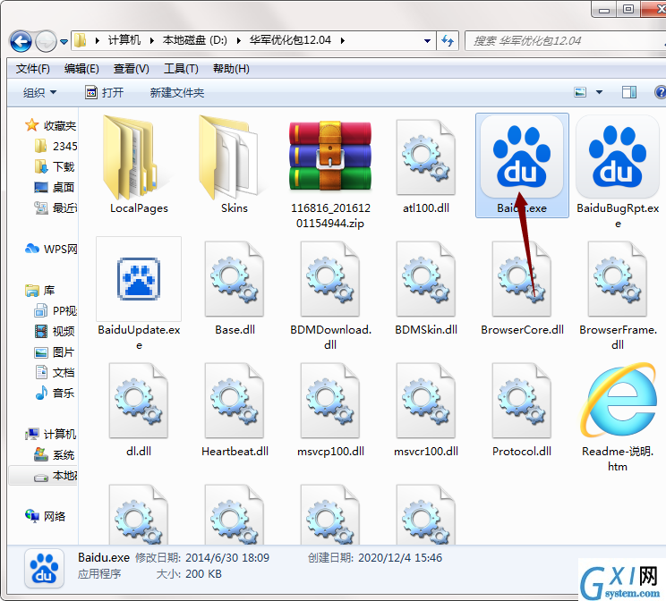Viewport: 666px width, 601px height.
Task: Open the 帮助(H) menu
Action: [231, 69]
